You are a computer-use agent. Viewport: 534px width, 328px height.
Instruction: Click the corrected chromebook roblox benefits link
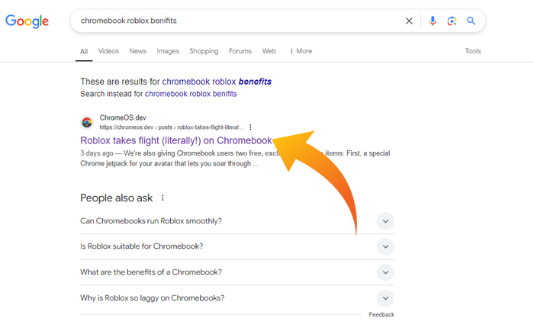(x=217, y=82)
